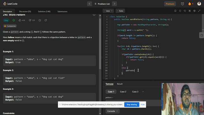Click the Premium button
This screenshot has width=204, height=115.
pos(170,4)
